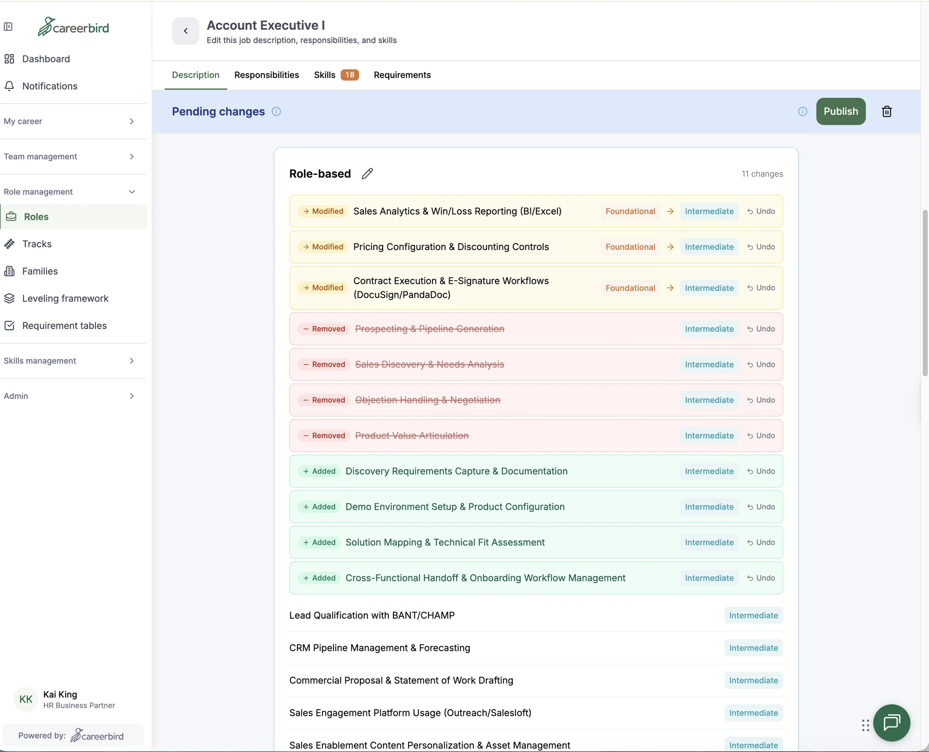Discard pending changes with trash icon
The height and width of the screenshot is (752, 929).
tap(887, 112)
